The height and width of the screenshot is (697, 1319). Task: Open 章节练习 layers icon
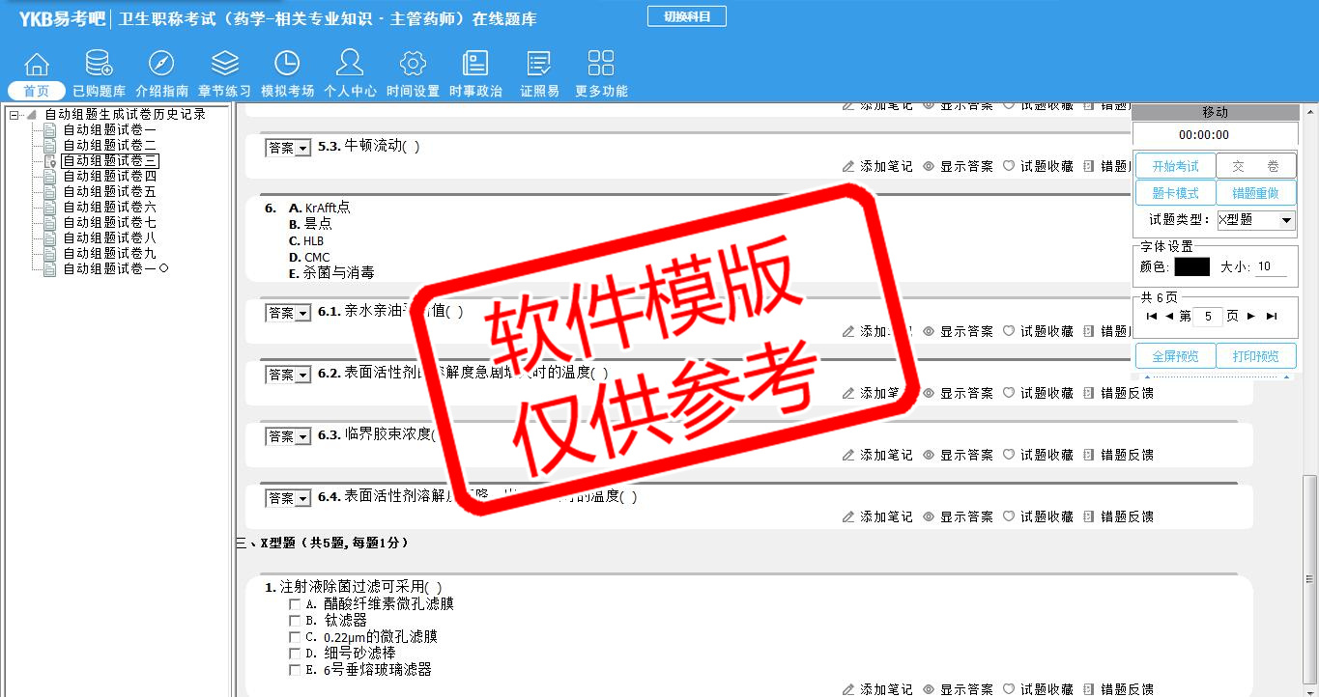coord(224,65)
